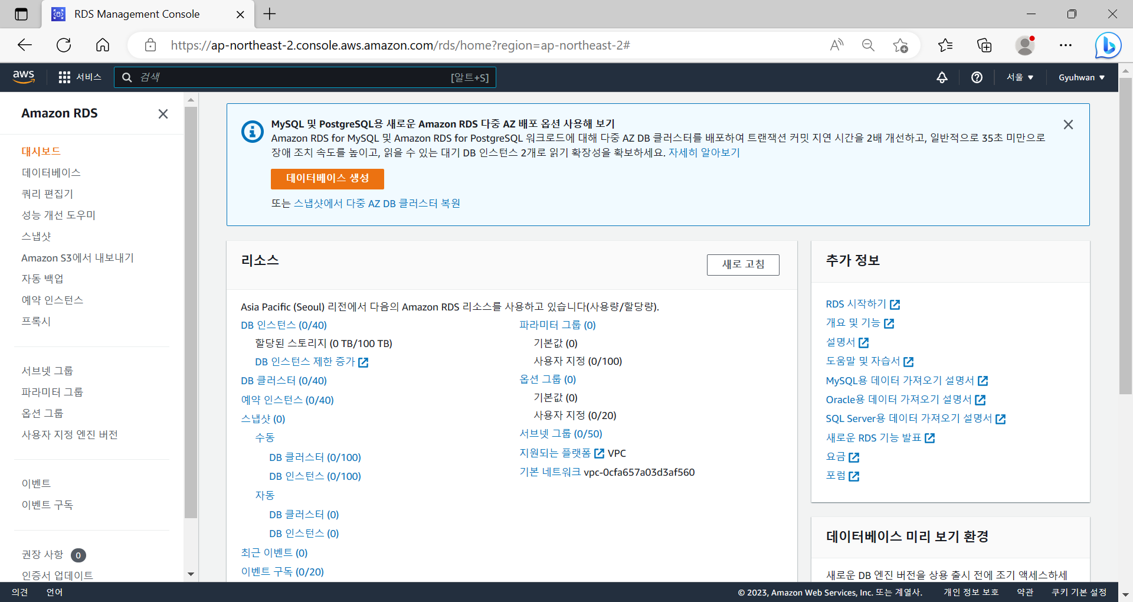
Task: Expand the 서울 region dropdown
Action: (1020, 77)
